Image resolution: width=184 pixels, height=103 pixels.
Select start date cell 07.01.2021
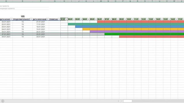click(x=6, y=34)
